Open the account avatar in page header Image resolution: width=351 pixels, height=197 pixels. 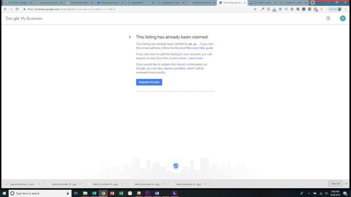pyautogui.click(x=342, y=19)
